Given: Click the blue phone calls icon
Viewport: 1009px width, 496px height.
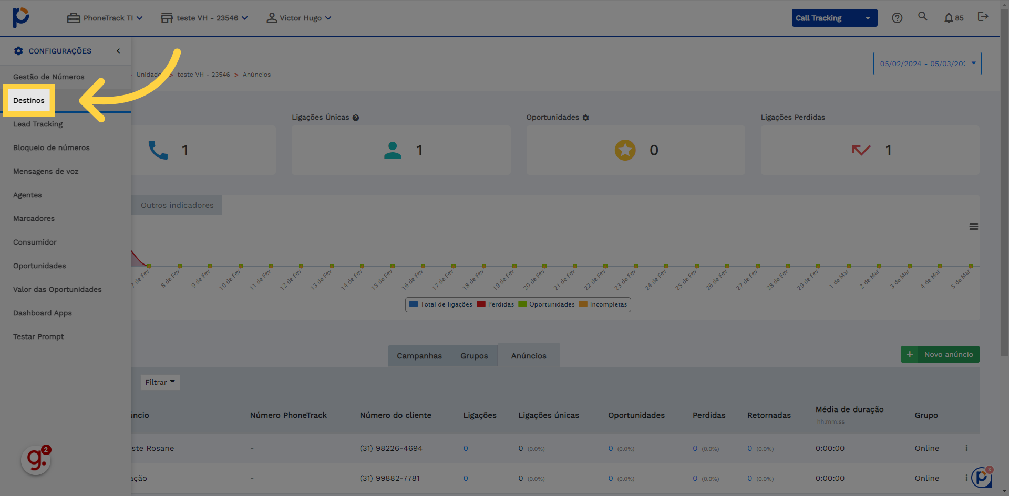Looking at the screenshot, I should (158, 150).
